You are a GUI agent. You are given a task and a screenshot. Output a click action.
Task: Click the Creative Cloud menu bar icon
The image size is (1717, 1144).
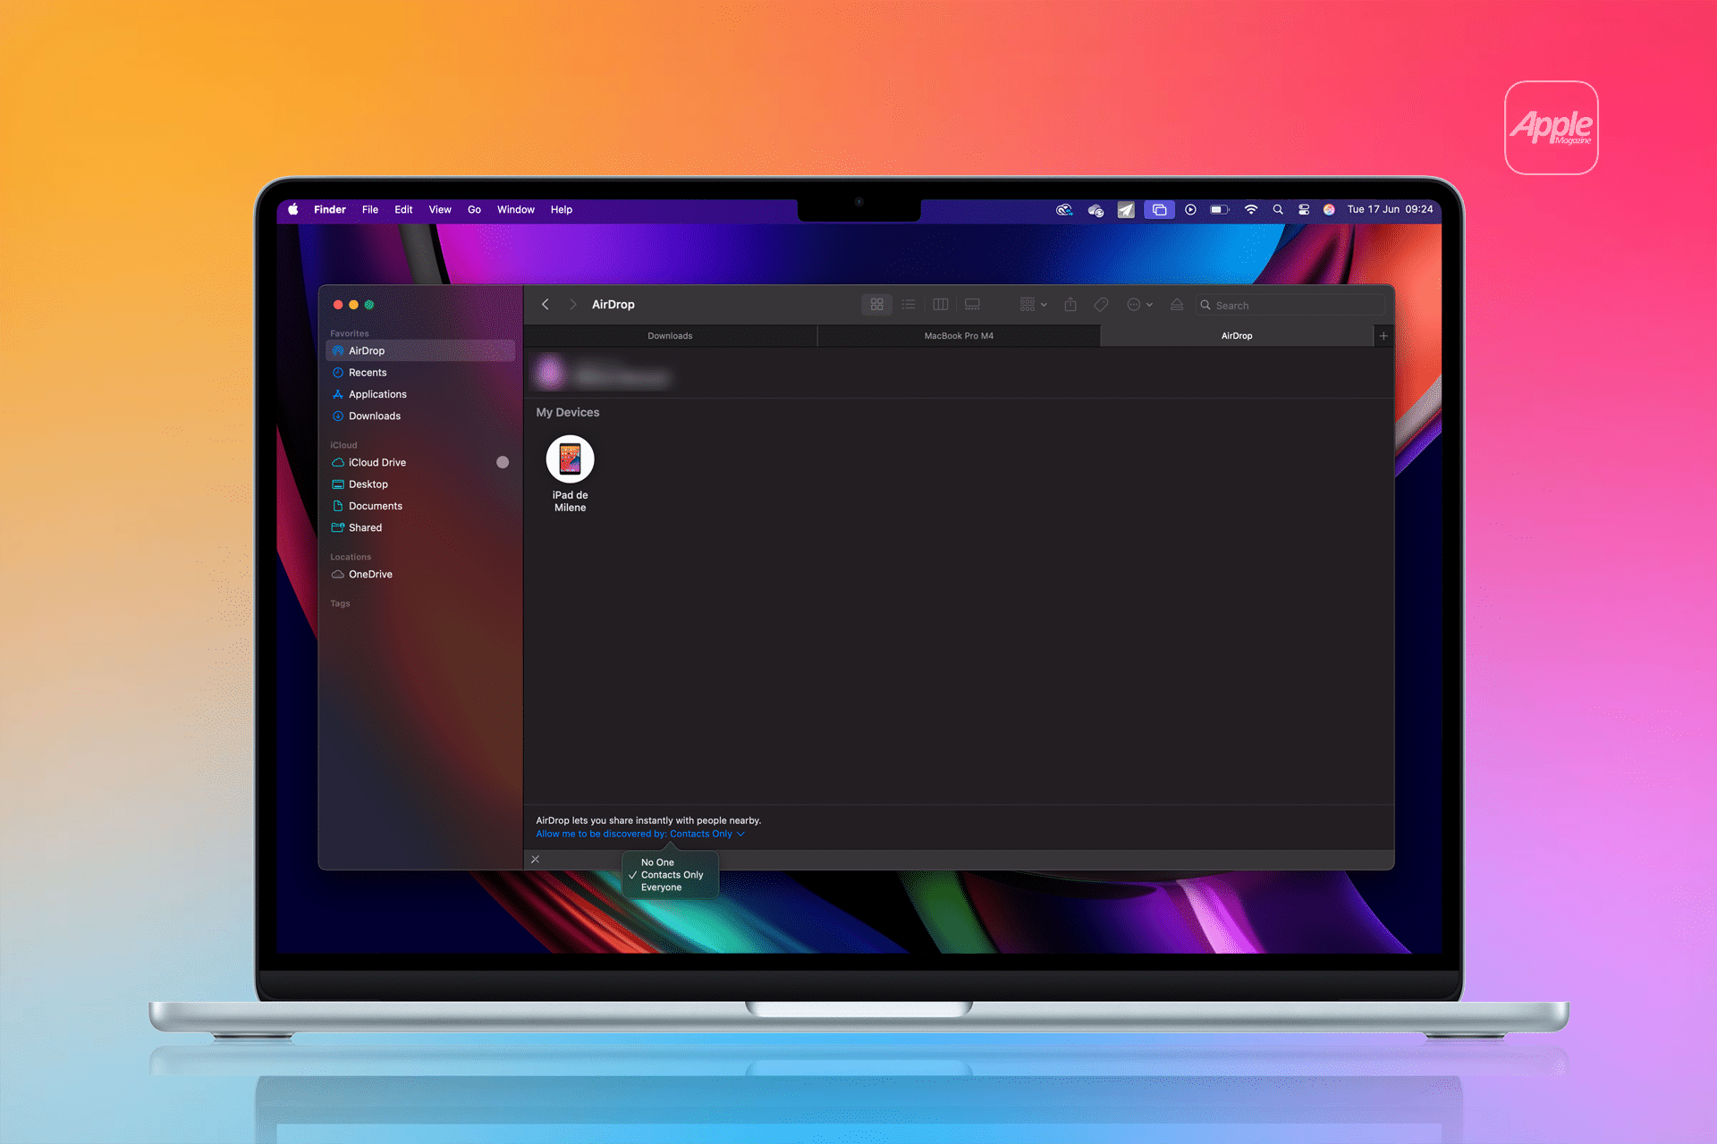1064,209
